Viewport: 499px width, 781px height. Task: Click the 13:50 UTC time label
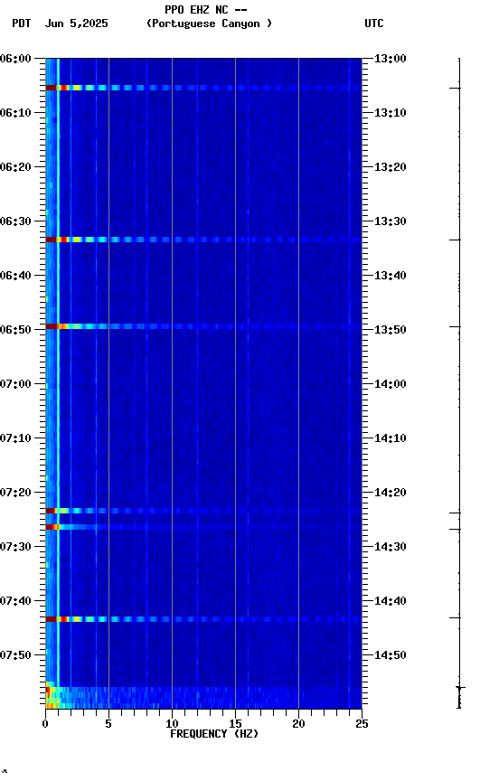click(391, 330)
